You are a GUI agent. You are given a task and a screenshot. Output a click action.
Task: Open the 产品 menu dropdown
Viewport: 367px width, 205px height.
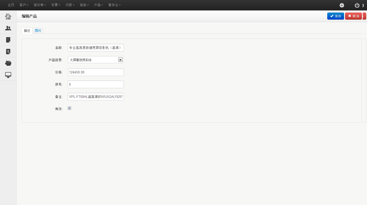click(99, 5)
